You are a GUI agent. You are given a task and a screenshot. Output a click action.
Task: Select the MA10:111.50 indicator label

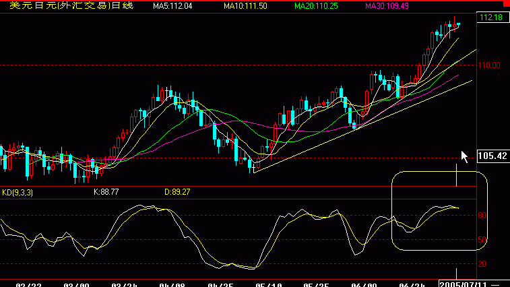(x=245, y=6)
